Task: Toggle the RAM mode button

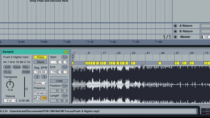Action: click(26, 72)
